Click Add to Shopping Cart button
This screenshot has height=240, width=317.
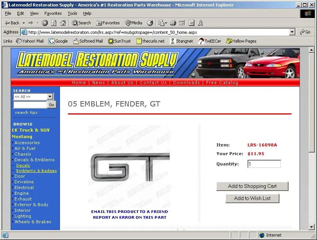(252, 186)
